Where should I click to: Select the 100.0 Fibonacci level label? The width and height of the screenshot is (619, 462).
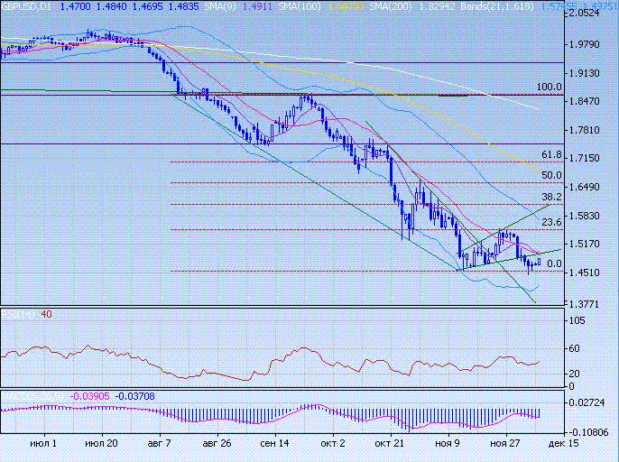(550, 88)
